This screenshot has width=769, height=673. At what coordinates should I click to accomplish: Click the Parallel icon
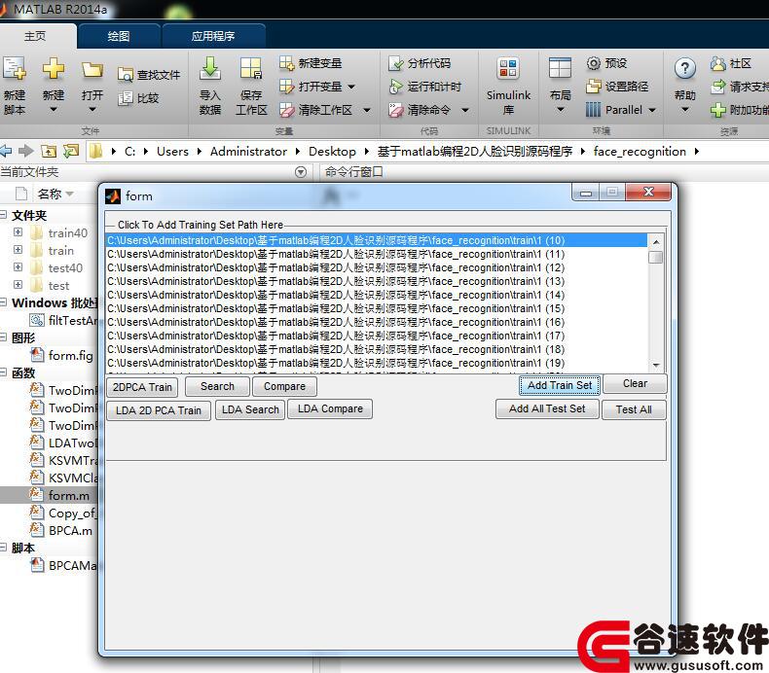593,110
